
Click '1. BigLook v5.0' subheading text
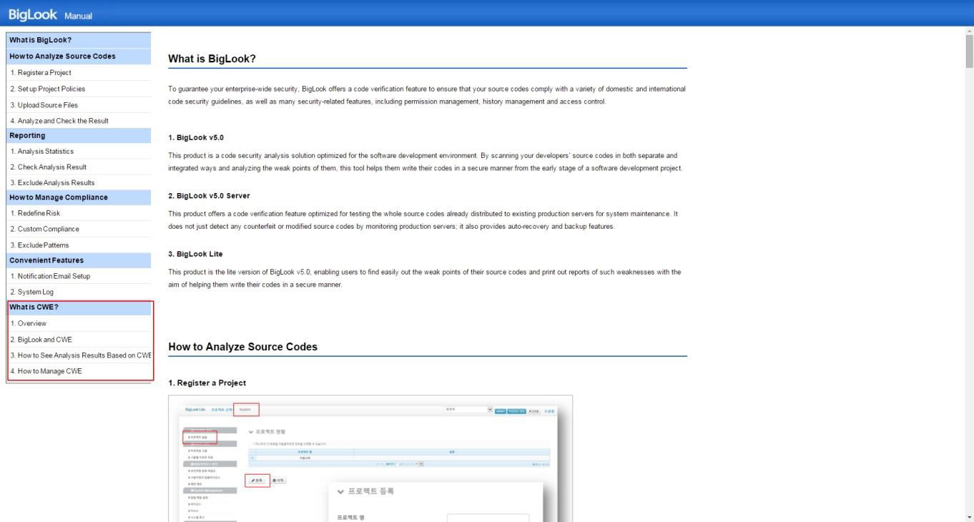(x=197, y=137)
